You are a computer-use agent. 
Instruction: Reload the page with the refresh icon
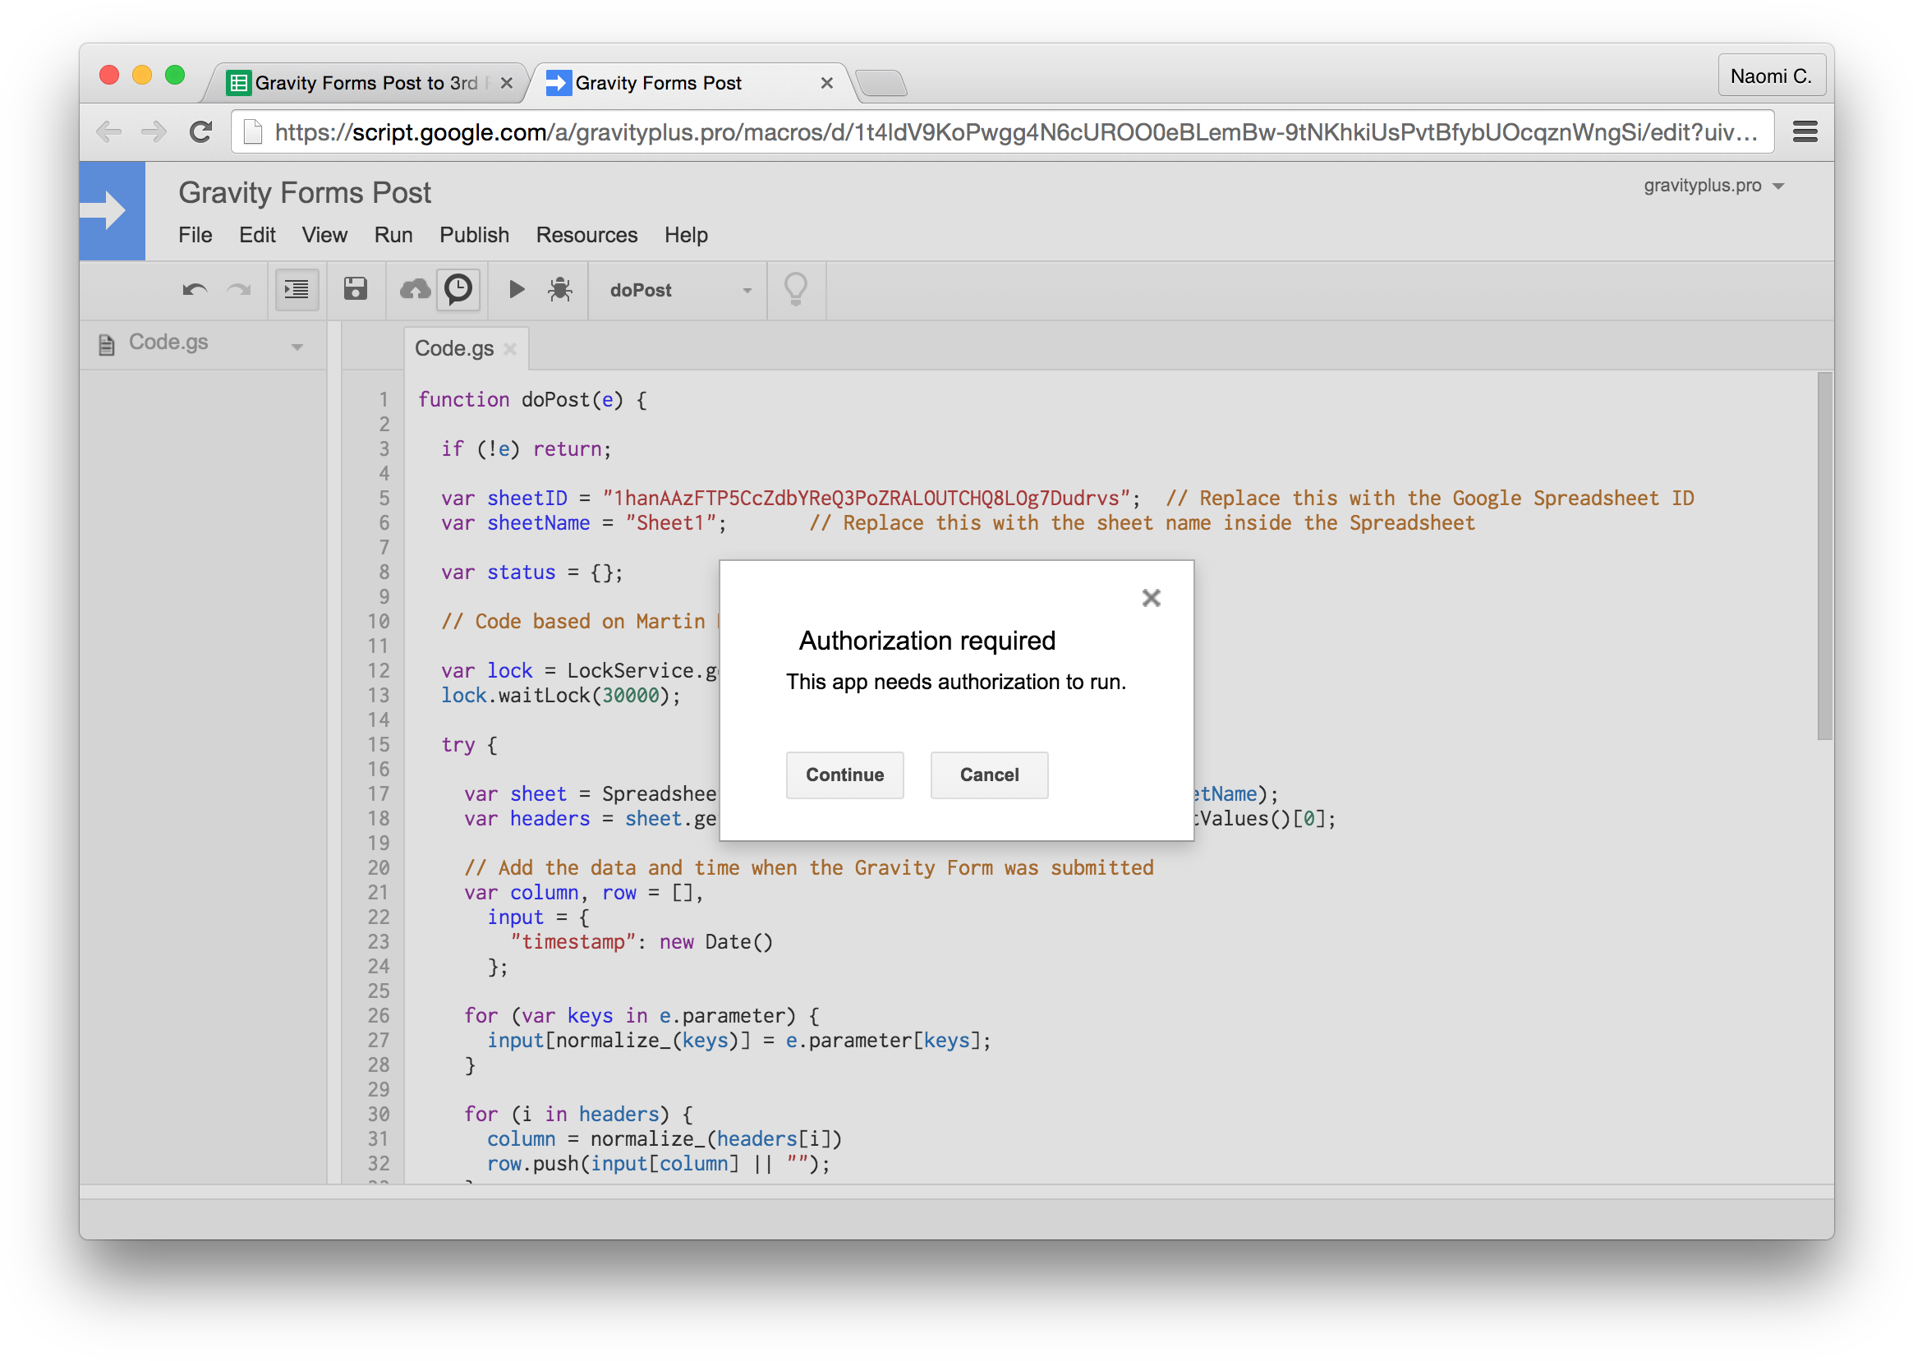(200, 131)
